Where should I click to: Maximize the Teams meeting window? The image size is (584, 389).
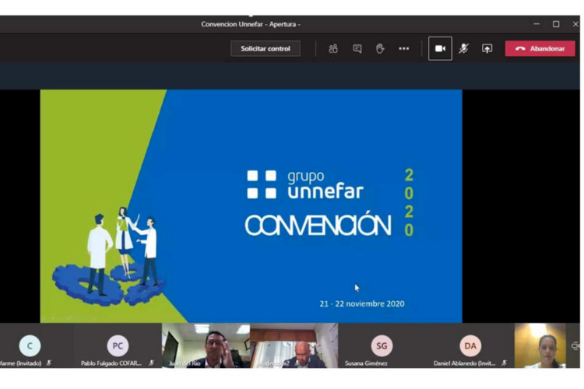click(556, 24)
